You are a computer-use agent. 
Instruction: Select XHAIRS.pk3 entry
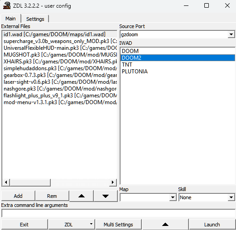pyautogui.click(x=60, y=62)
